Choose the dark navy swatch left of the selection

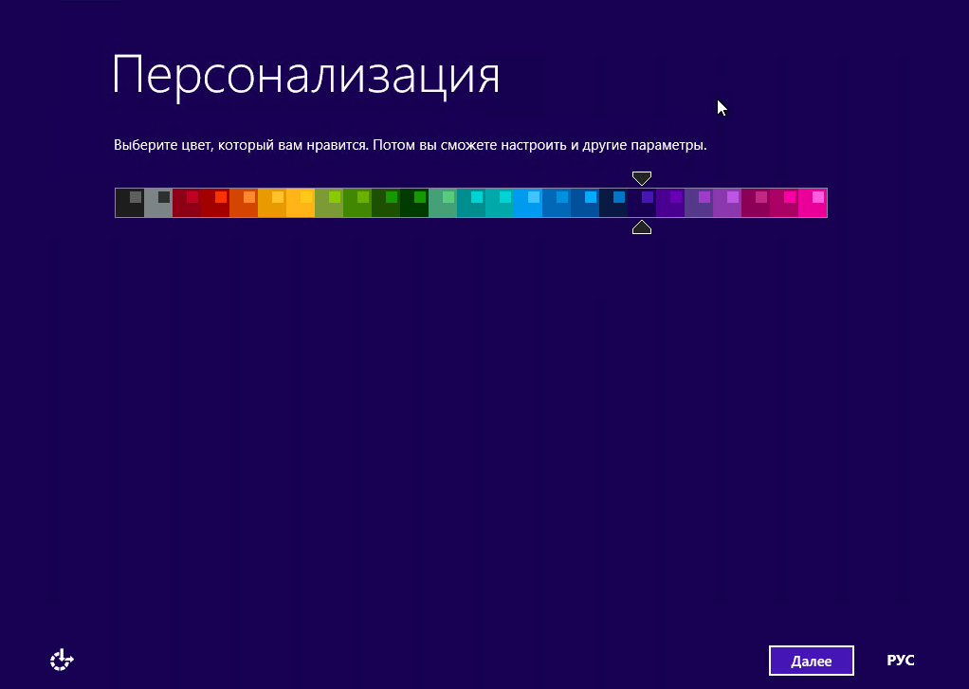tap(612, 203)
